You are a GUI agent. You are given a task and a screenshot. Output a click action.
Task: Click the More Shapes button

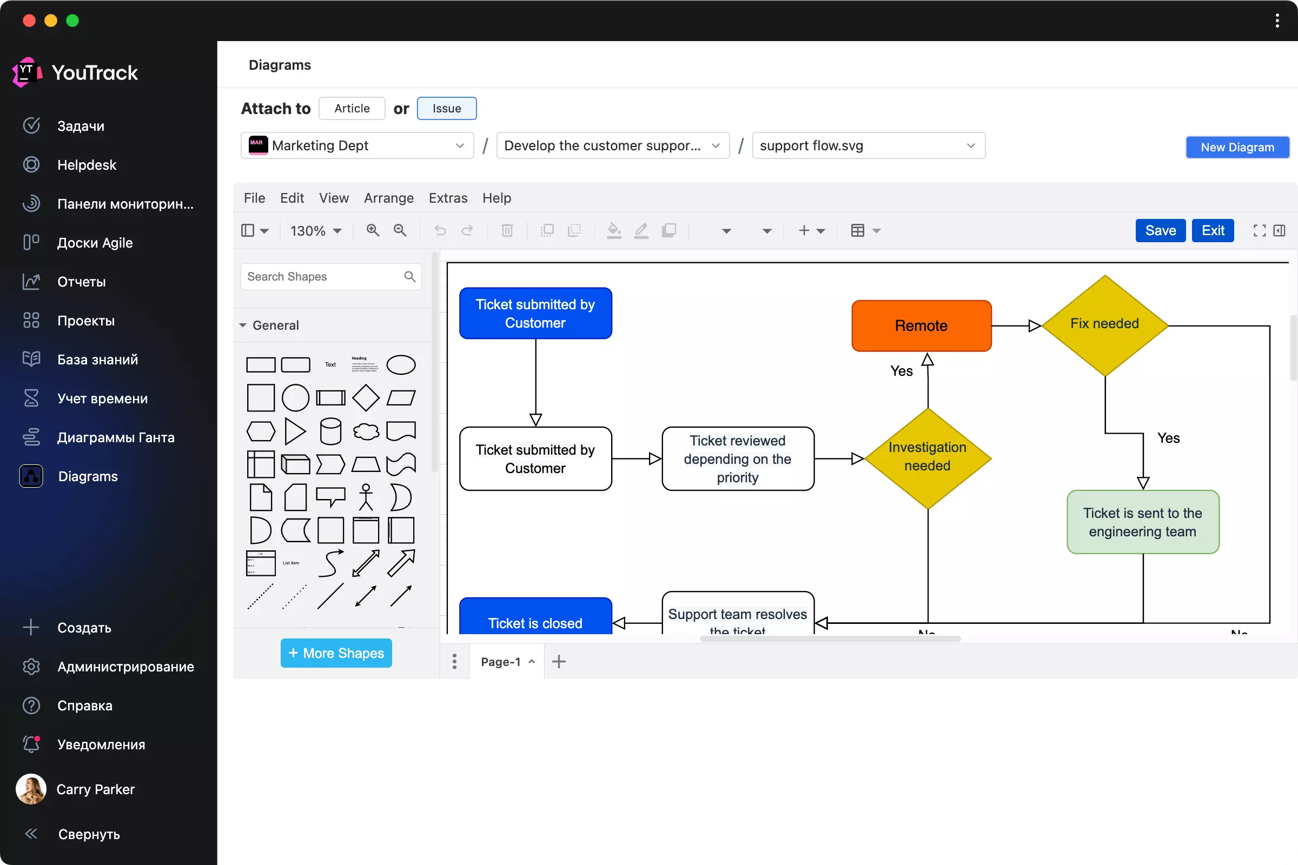[336, 653]
